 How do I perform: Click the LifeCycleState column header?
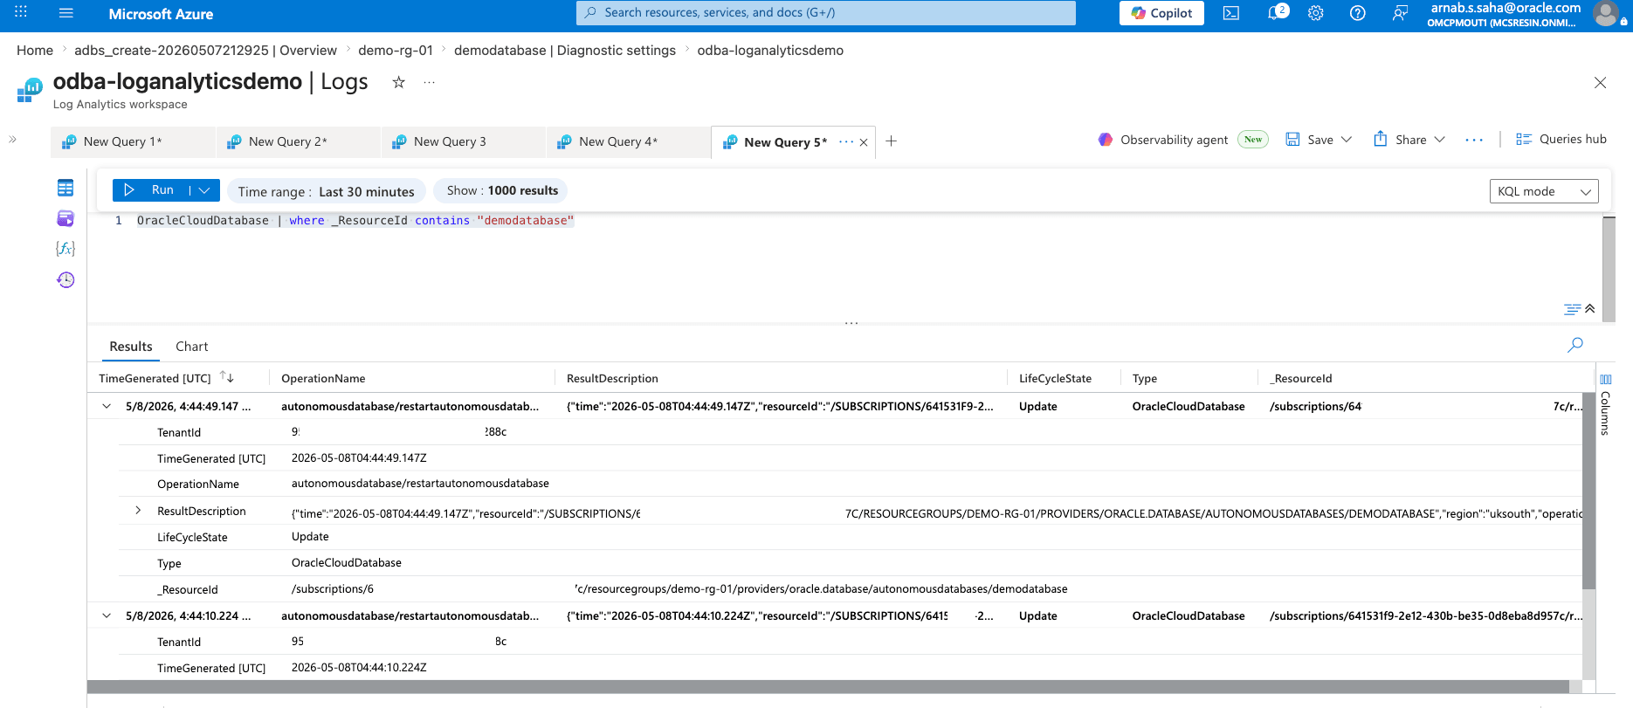1055,379
